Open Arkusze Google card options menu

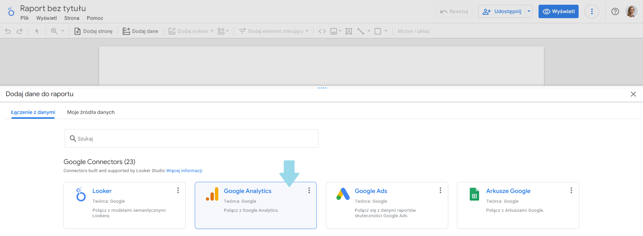(571, 191)
